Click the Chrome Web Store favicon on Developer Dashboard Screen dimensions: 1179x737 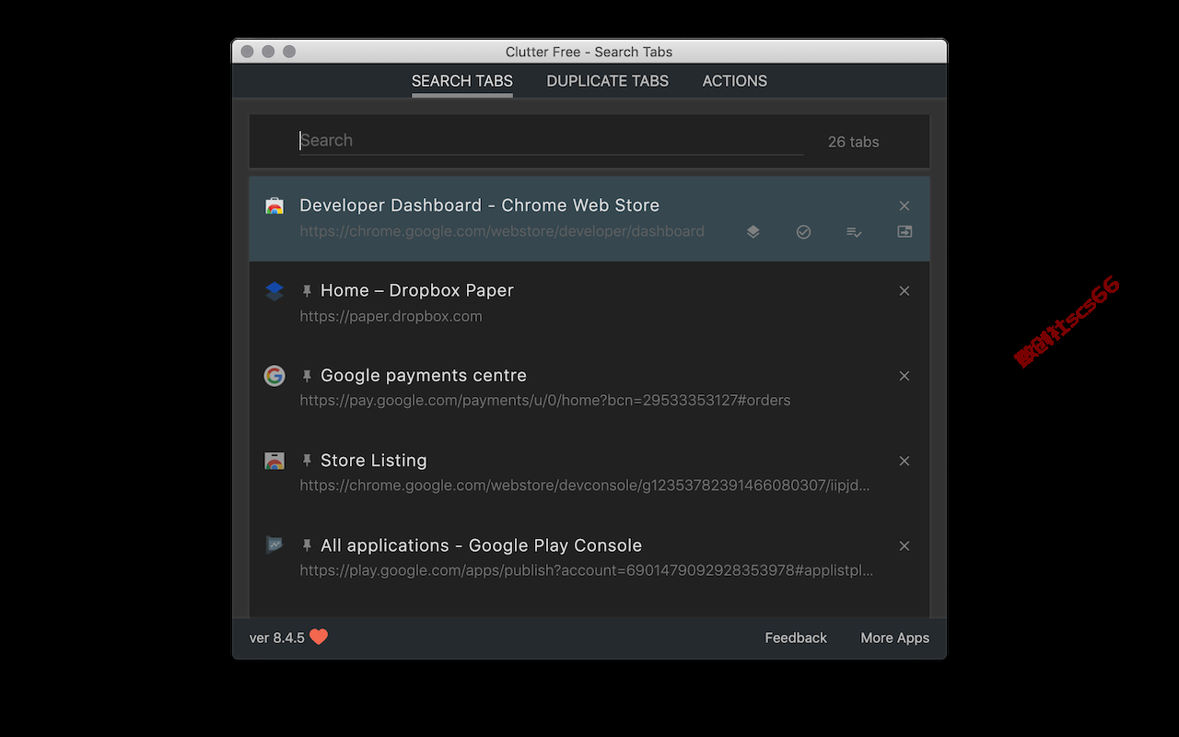pyautogui.click(x=274, y=205)
